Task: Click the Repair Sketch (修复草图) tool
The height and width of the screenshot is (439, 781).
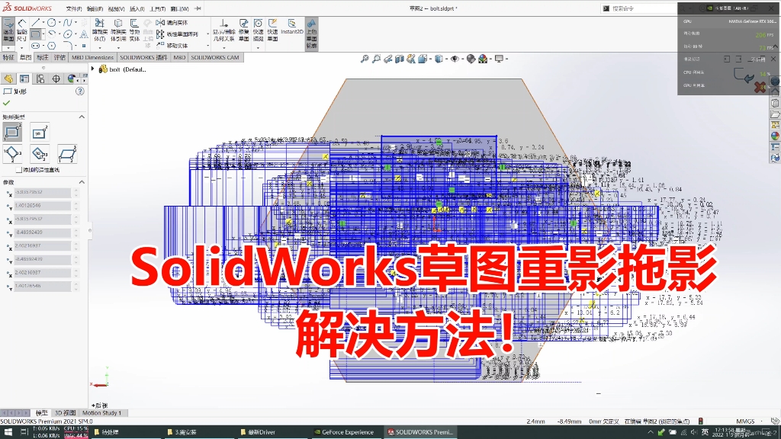Action: coord(243,30)
